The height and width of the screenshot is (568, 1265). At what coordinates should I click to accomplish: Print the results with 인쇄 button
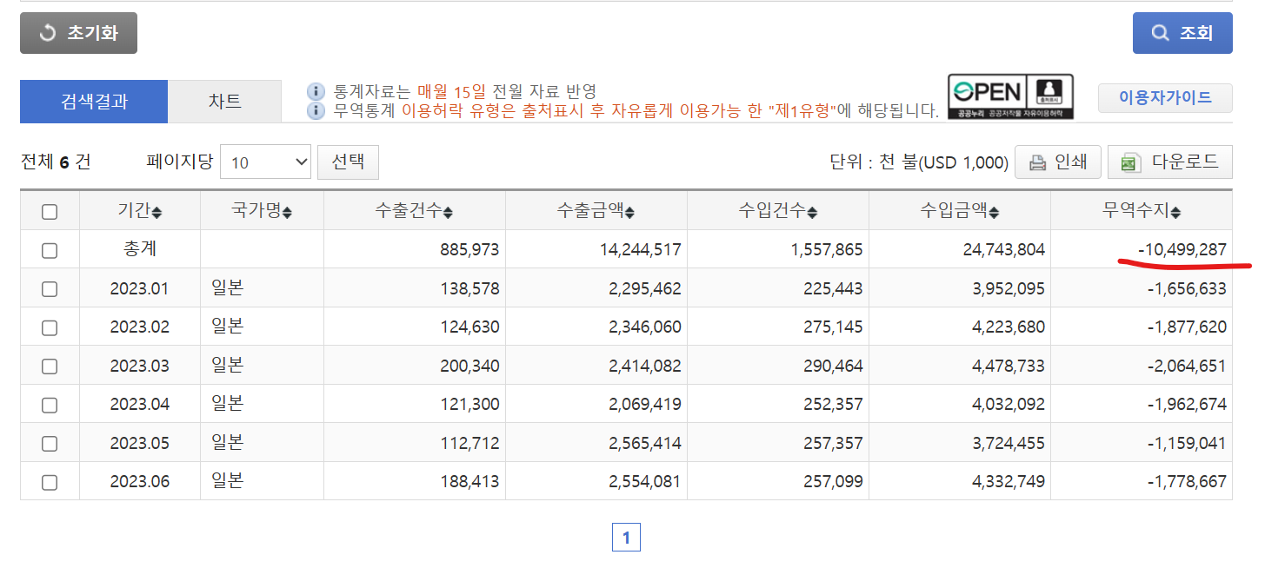(x=1057, y=162)
